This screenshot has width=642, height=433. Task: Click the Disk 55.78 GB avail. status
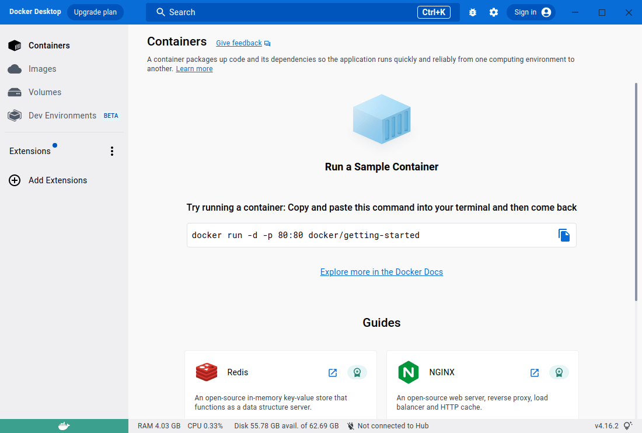tap(286, 425)
